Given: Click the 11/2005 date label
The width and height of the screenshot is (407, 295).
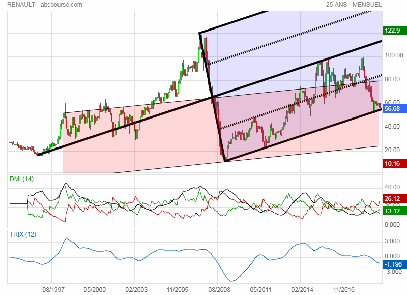Looking at the screenshot, I should tap(177, 289).
